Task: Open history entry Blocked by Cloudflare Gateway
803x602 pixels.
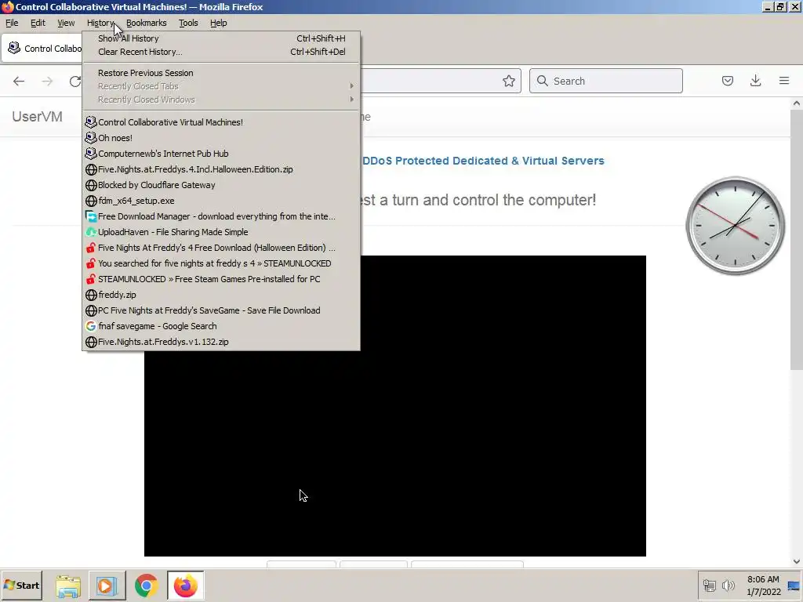Action: [221, 185]
